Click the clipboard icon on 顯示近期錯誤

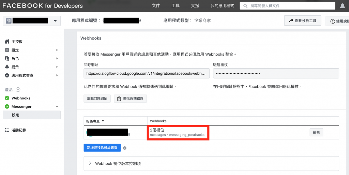pyautogui.click(x=119, y=99)
